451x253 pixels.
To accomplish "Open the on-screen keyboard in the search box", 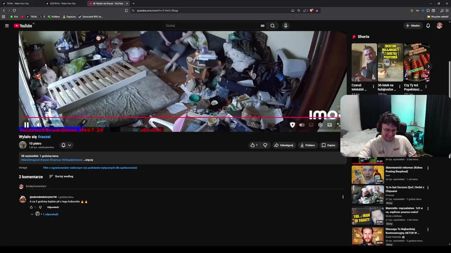I will (262, 26).
